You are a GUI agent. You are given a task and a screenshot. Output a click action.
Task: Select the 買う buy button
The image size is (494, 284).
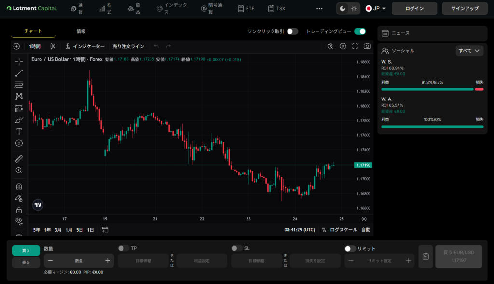click(x=26, y=251)
